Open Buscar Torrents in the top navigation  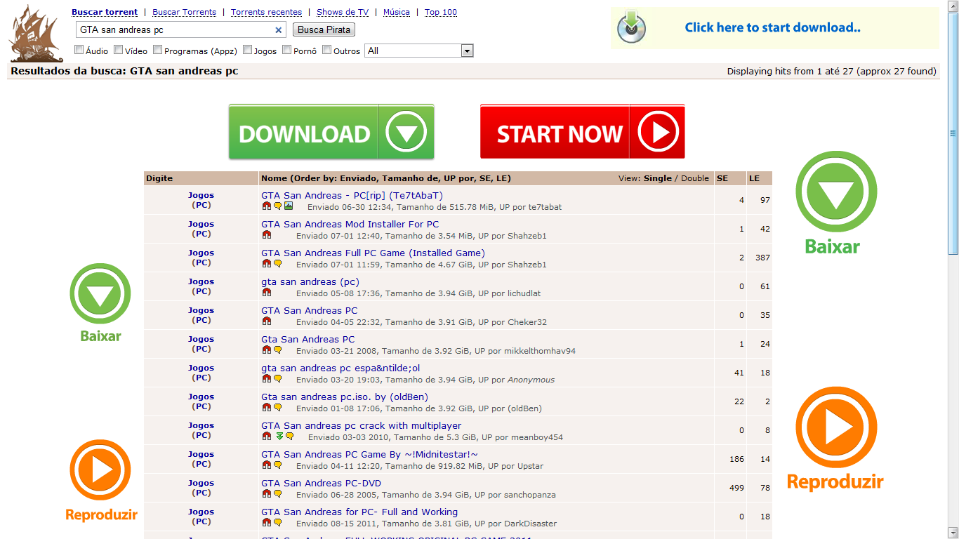(x=185, y=12)
